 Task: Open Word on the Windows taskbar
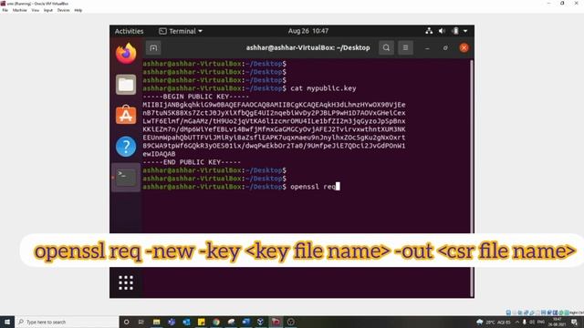click(x=245, y=322)
